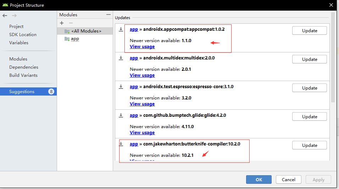The image size is (339, 189).
Task: Click the Apply button
Action: [x=318, y=179]
